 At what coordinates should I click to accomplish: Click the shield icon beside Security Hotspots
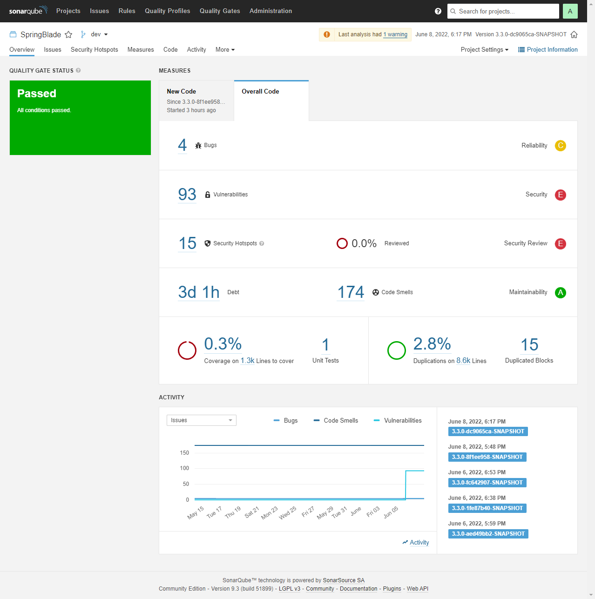coord(208,243)
